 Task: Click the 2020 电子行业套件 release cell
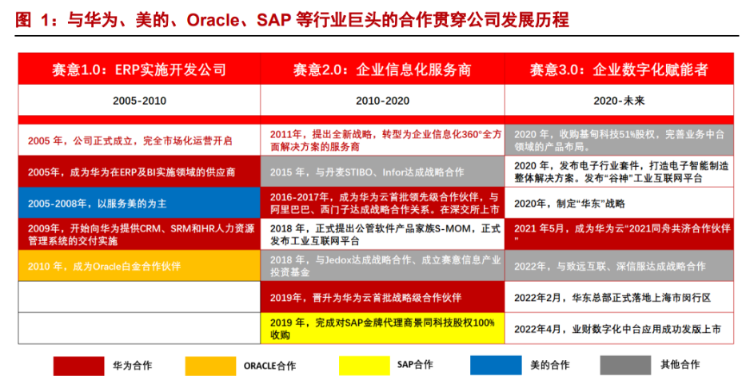619,172
